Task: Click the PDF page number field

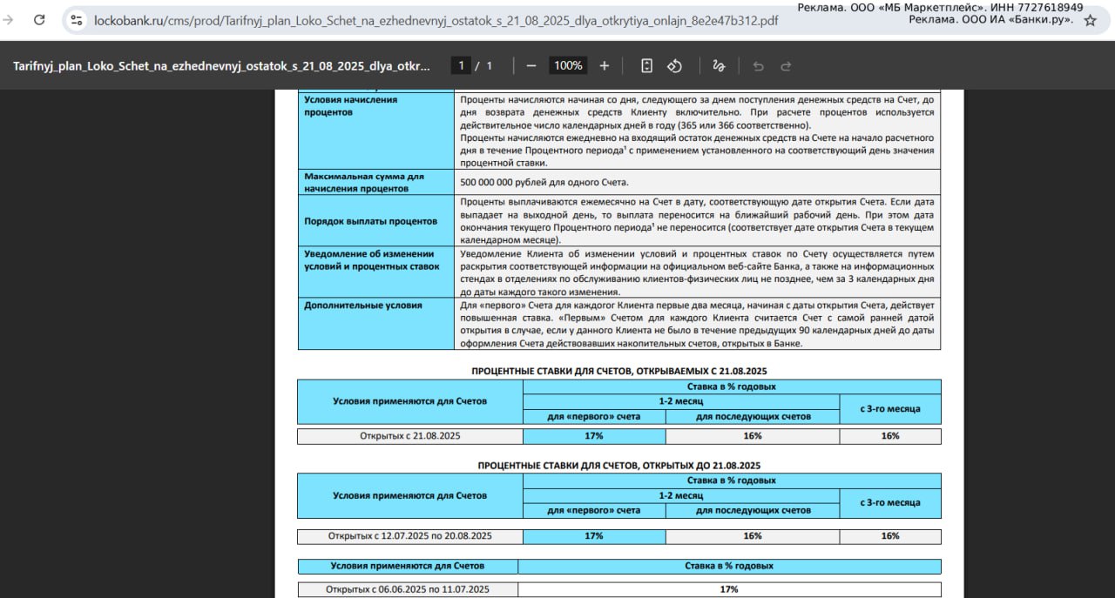Action: click(x=463, y=65)
